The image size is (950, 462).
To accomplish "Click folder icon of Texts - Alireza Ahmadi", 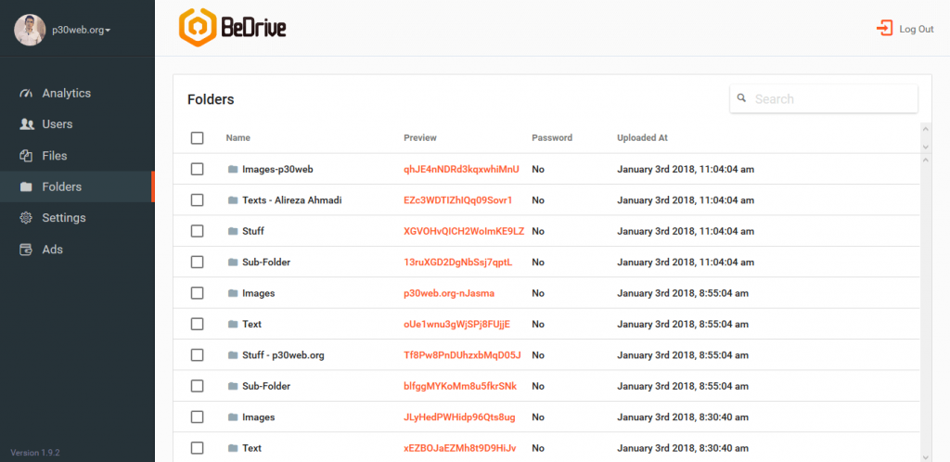I will 233,199.
